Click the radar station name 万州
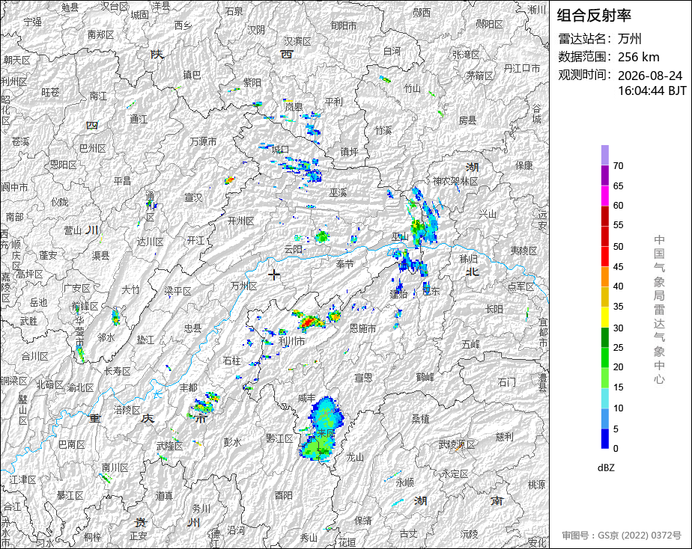Image resolution: width=692 pixels, height=549 pixels. tap(629, 39)
